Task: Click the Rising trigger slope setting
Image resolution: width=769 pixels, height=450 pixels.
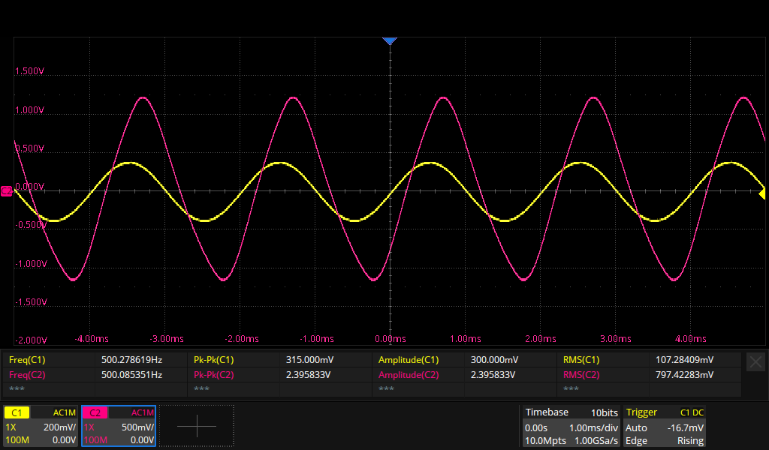Action: point(690,440)
